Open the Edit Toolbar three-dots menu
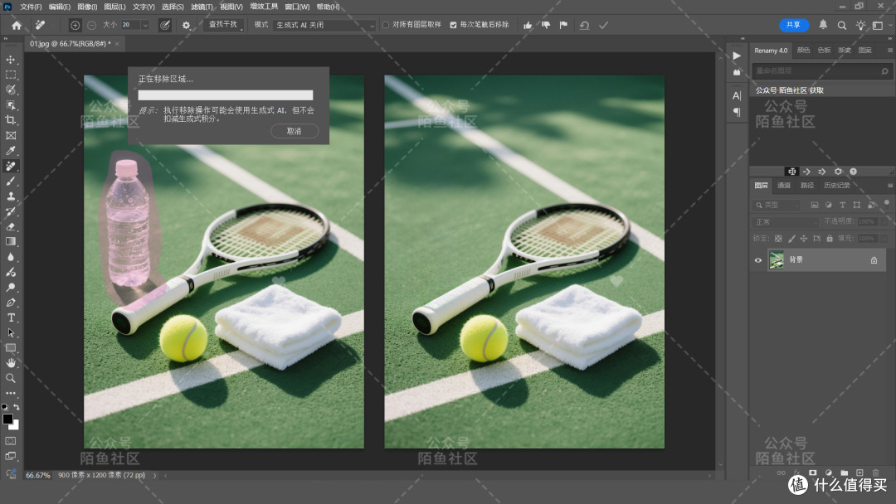Screen dimensions: 896x504 pyautogui.click(x=10, y=393)
